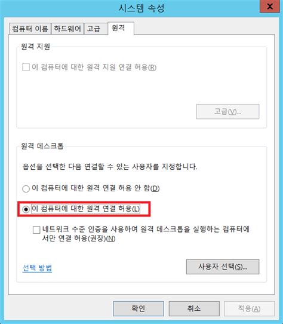283x324 pixels.
Task: Click the grayed 고급(V)... button
Action: (x=227, y=112)
